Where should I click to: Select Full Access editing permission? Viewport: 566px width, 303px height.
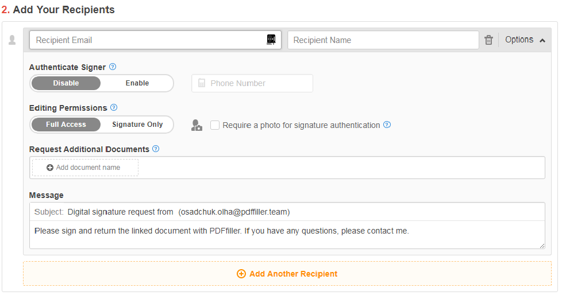[66, 125]
